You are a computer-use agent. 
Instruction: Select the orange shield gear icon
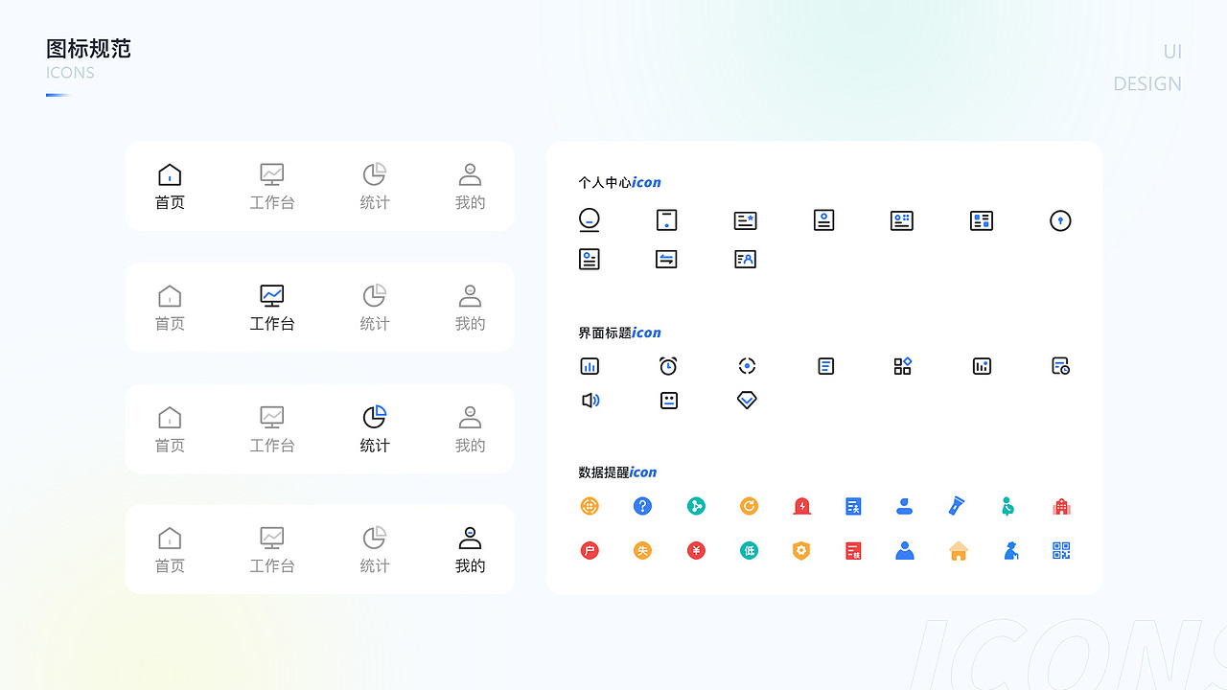[x=801, y=550]
